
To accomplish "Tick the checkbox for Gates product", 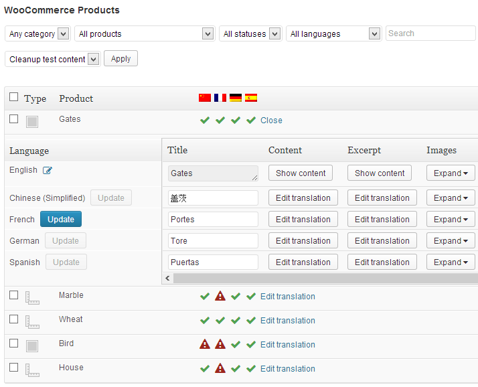I will [x=14, y=119].
